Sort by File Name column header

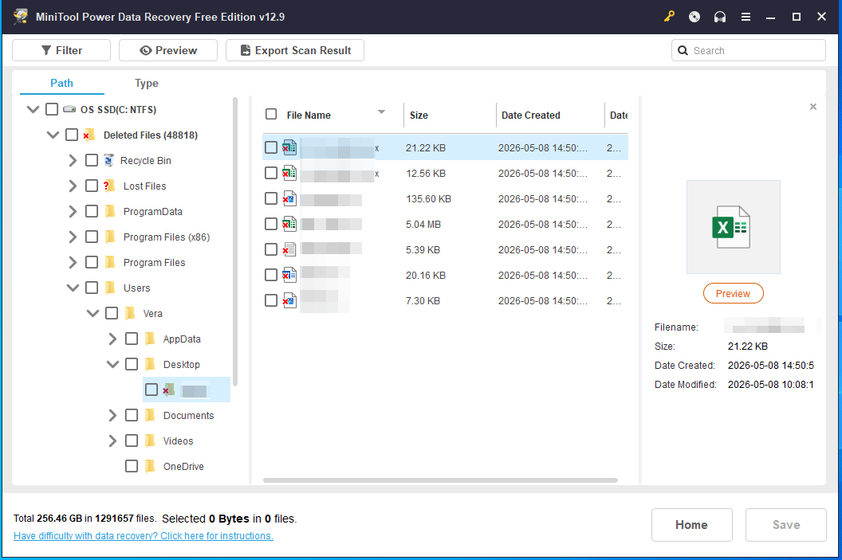click(309, 115)
